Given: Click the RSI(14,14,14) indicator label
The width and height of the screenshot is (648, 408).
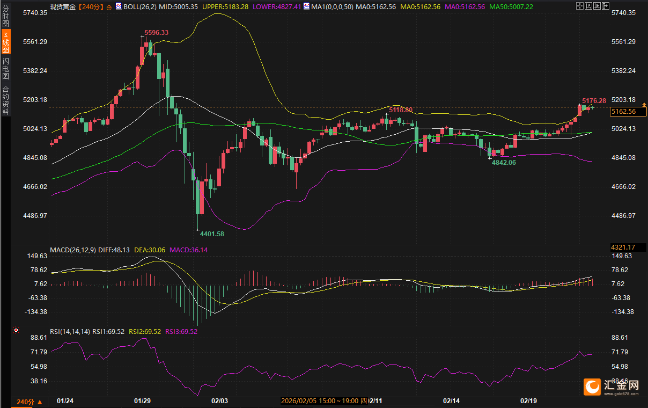Looking at the screenshot, I should [x=70, y=332].
